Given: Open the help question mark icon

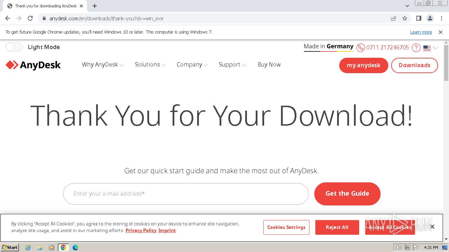Looking at the screenshot, I should (416, 48).
